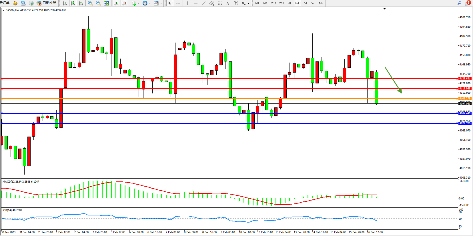Toggle the 自动交易 auto trading button
Screen dimensions: 473x236
[47, 3]
